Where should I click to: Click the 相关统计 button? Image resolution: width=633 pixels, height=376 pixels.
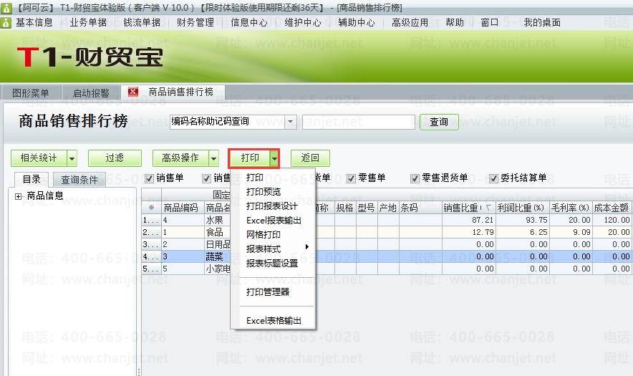click(x=39, y=158)
